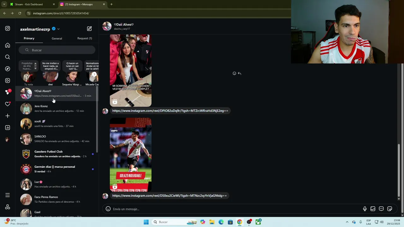Click the chat pane vertical scrollbar

tap(399, 170)
